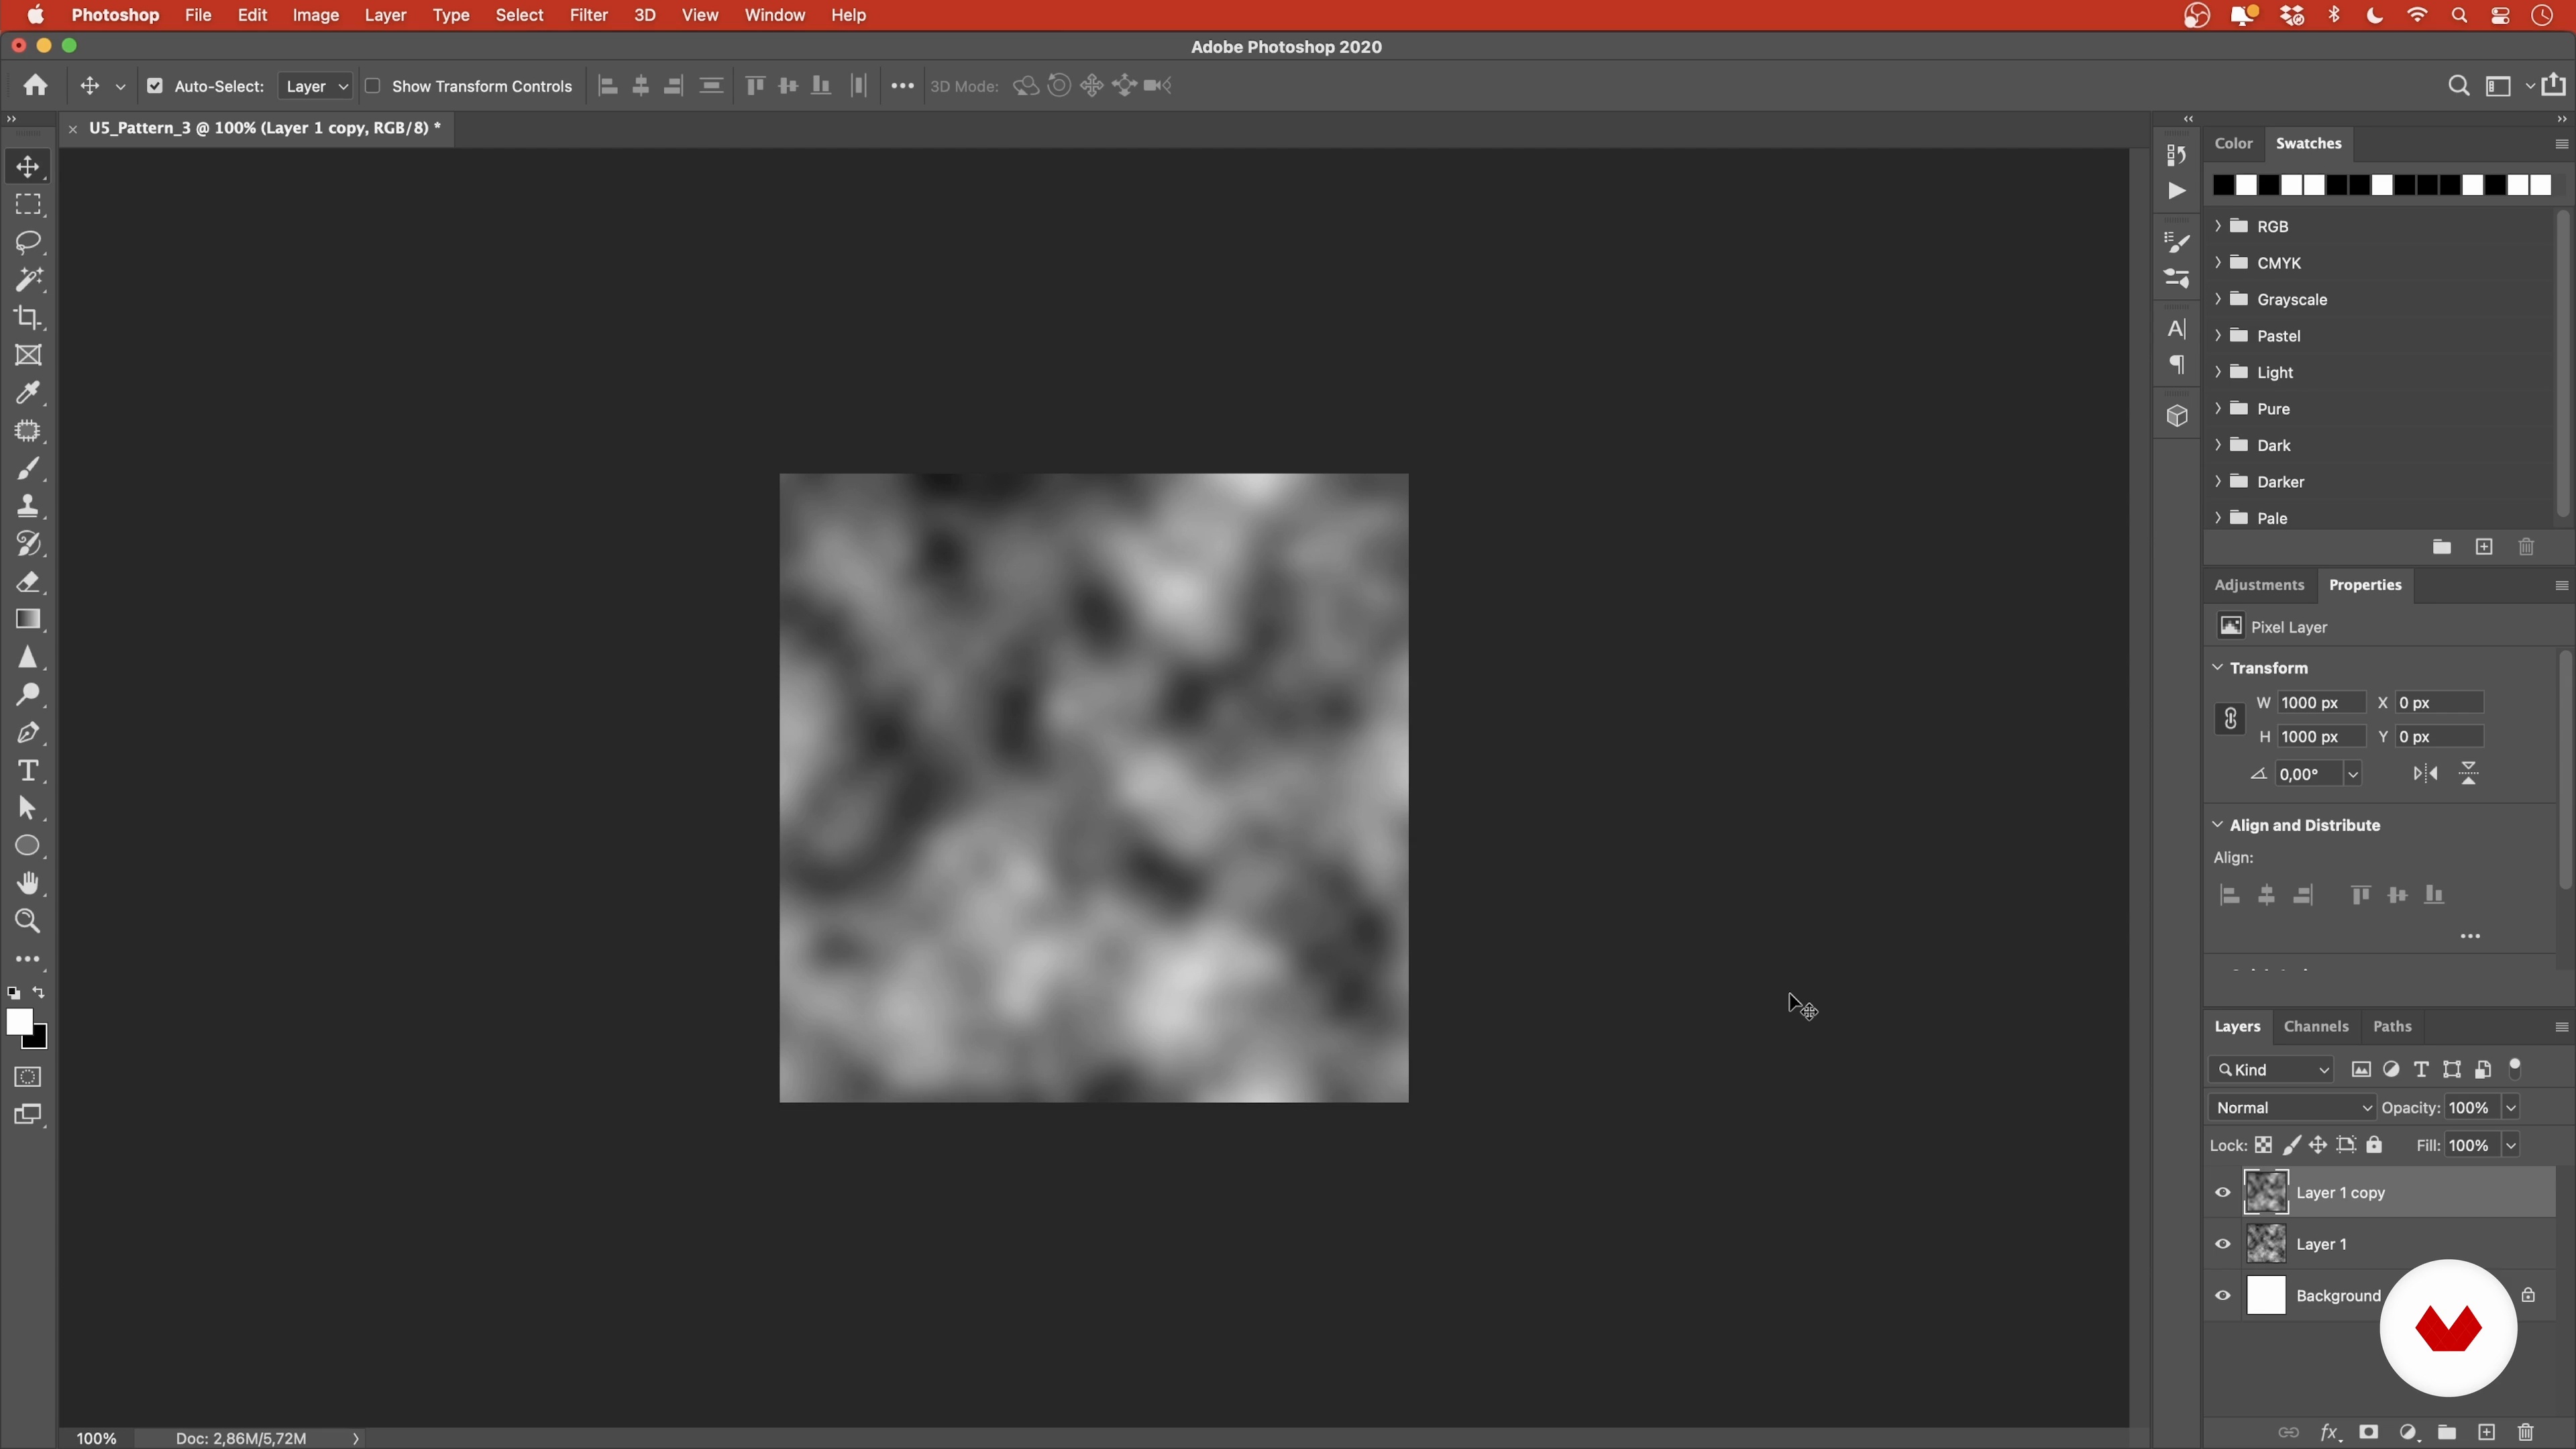The image size is (2576, 1449).
Task: Swap foreground and background colors
Action: (x=39, y=993)
